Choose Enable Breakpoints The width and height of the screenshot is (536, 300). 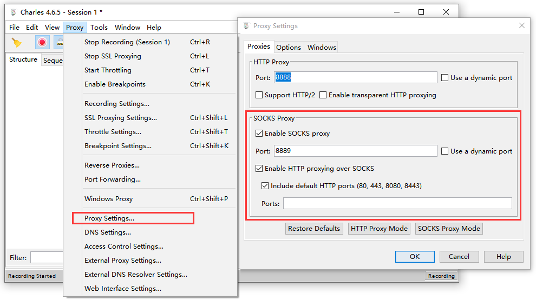[151, 84]
